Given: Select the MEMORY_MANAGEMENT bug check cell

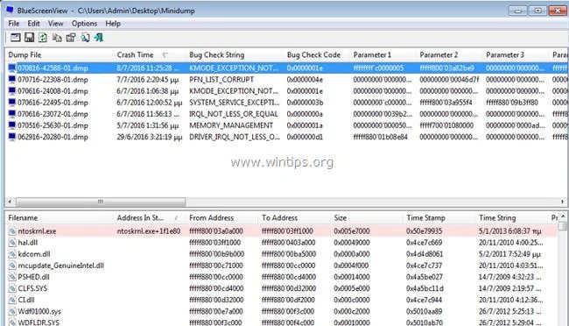Looking at the screenshot, I should (x=231, y=125).
